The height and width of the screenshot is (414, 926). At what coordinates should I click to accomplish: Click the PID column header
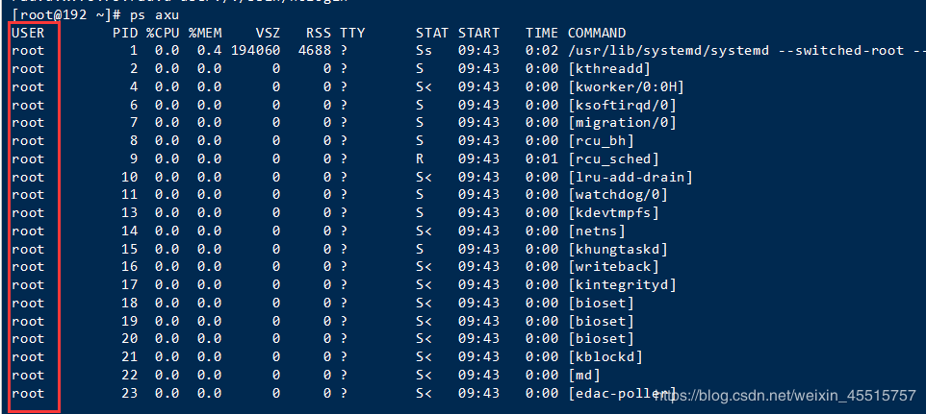point(125,33)
